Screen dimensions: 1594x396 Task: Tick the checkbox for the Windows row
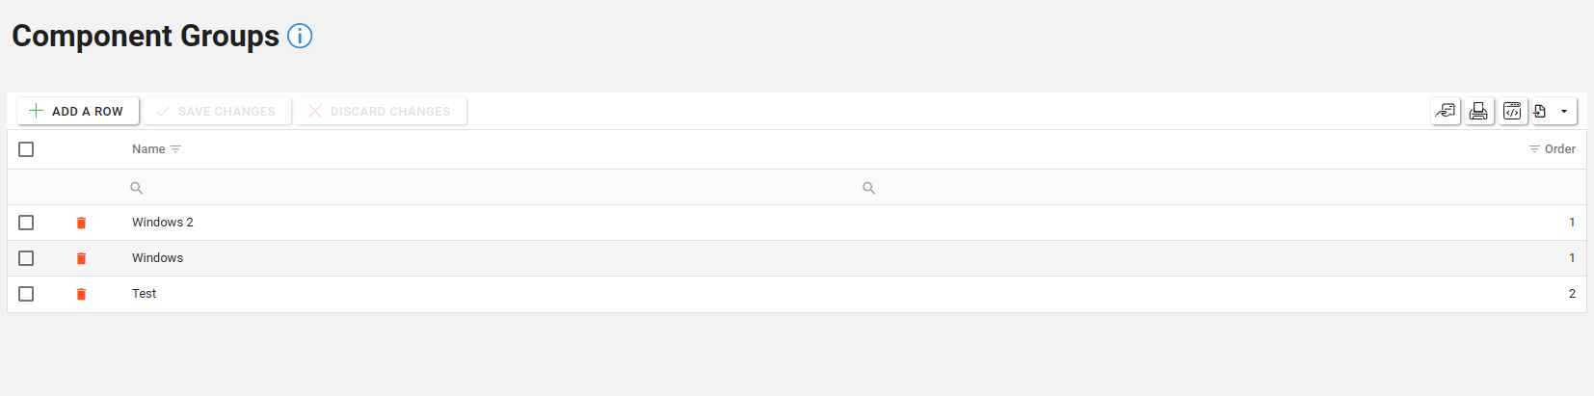tap(26, 258)
